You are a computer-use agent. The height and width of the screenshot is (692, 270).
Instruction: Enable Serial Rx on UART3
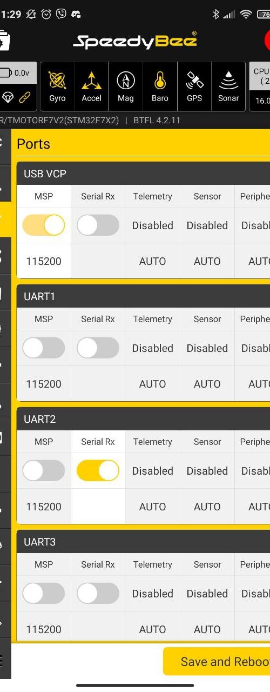(x=98, y=593)
